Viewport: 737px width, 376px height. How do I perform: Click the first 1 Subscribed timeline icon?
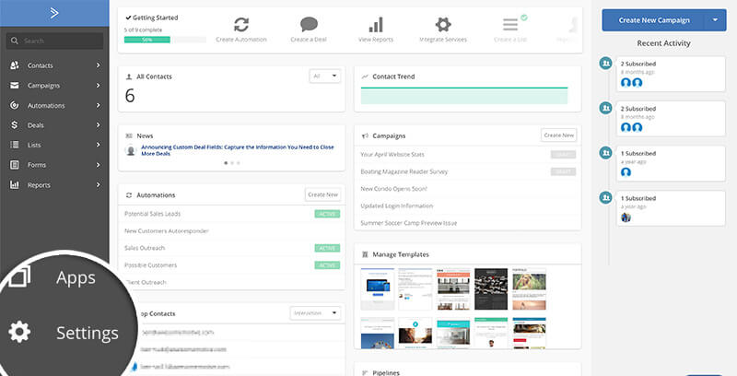(606, 153)
